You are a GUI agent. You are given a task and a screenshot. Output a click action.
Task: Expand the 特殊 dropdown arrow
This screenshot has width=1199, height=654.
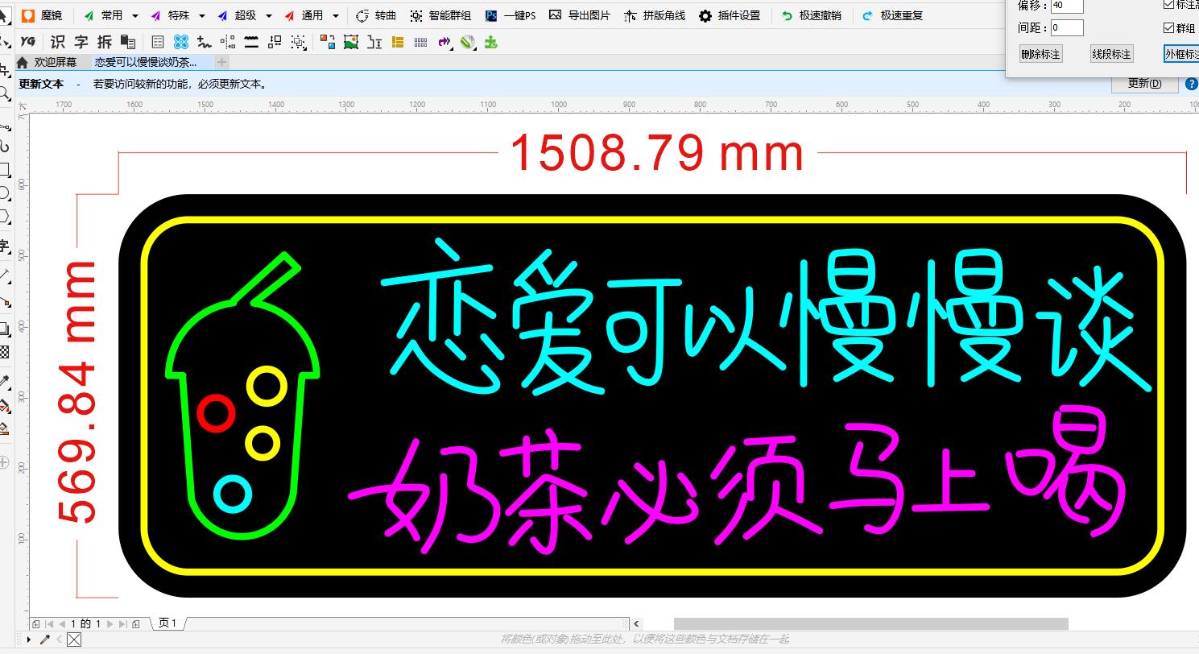[201, 15]
